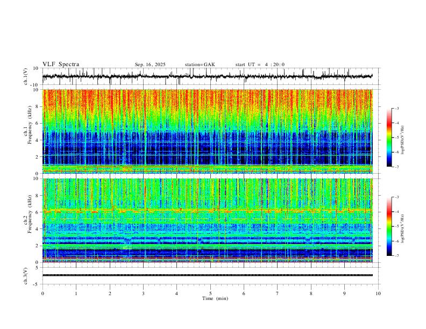Click the ch.2 spectrogram panel
Viewport: 426px width, 329px height.
coord(207,220)
